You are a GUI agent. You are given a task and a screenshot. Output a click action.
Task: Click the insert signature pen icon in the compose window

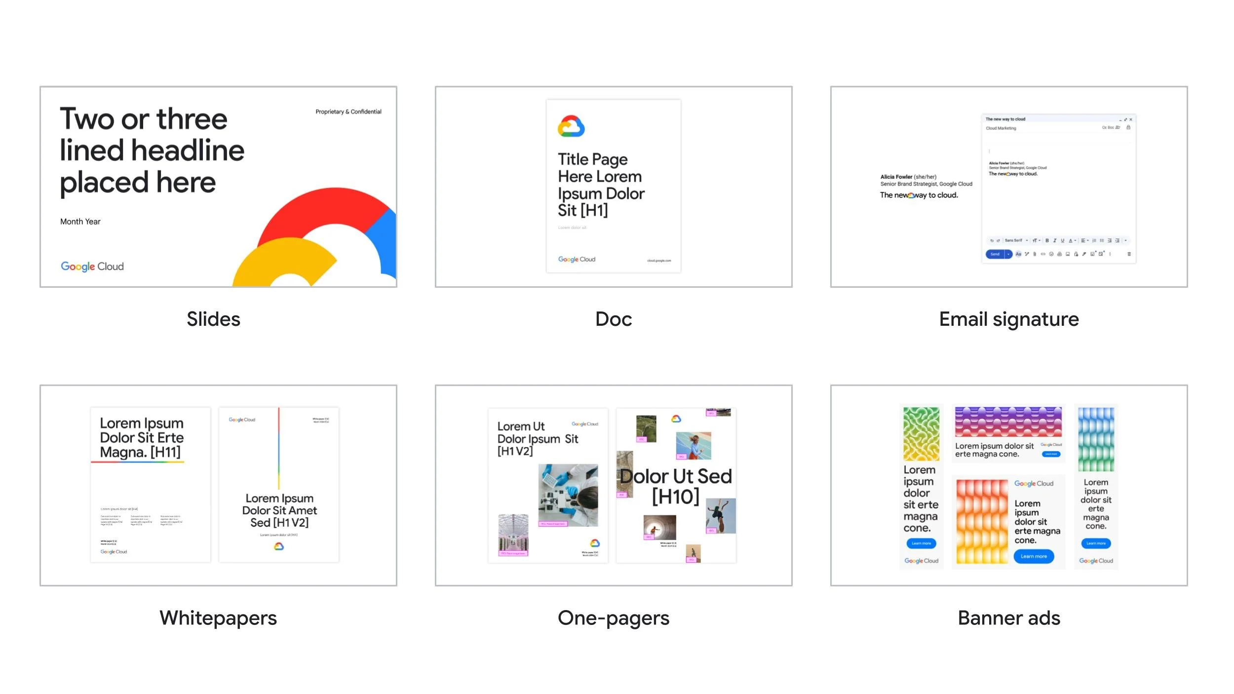(1084, 254)
